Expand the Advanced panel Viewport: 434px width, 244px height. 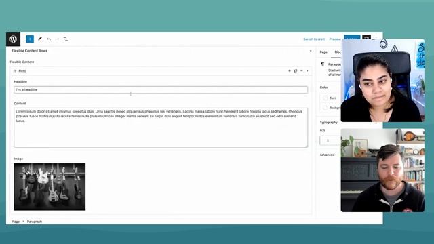(x=327, y=155)
